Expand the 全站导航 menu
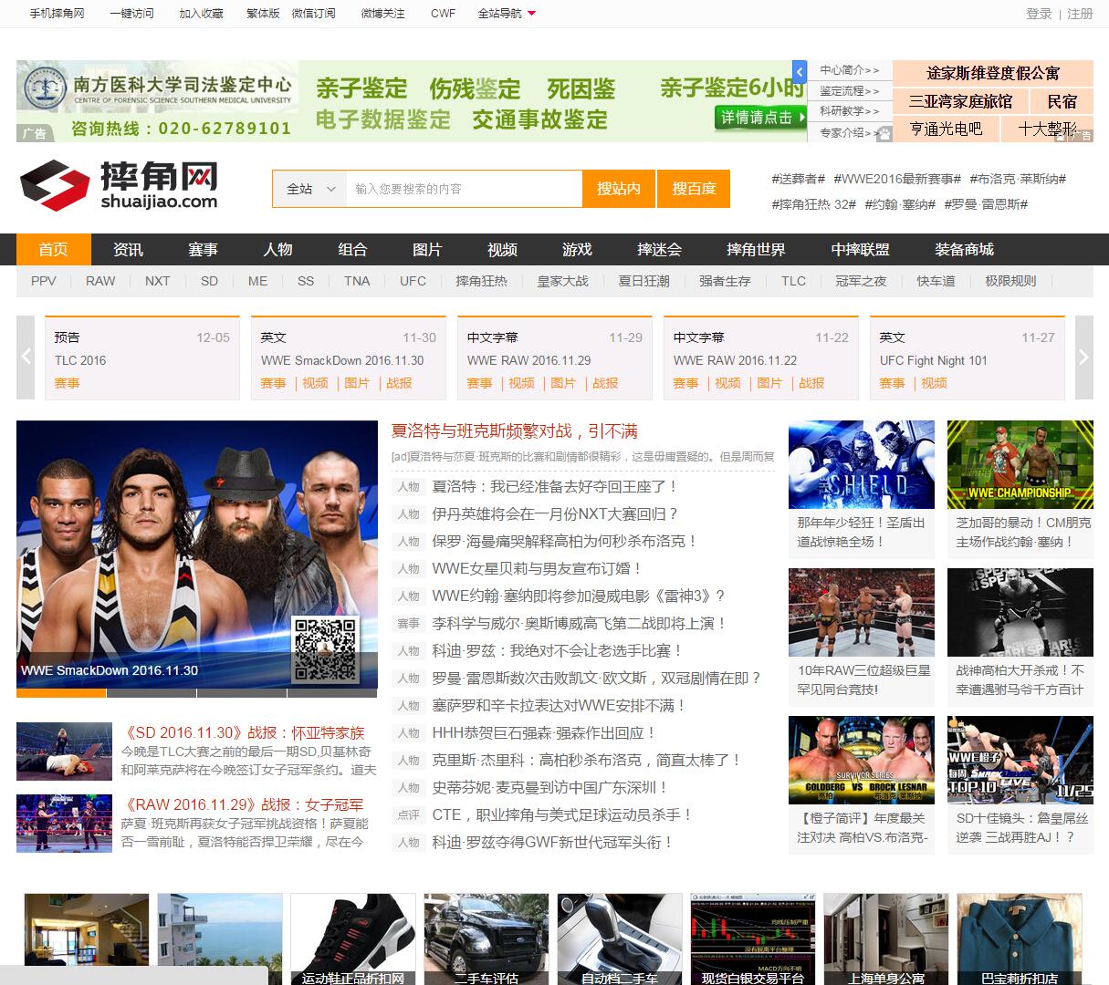This screenshot has width=1109, height=985. tap(507, 14)
